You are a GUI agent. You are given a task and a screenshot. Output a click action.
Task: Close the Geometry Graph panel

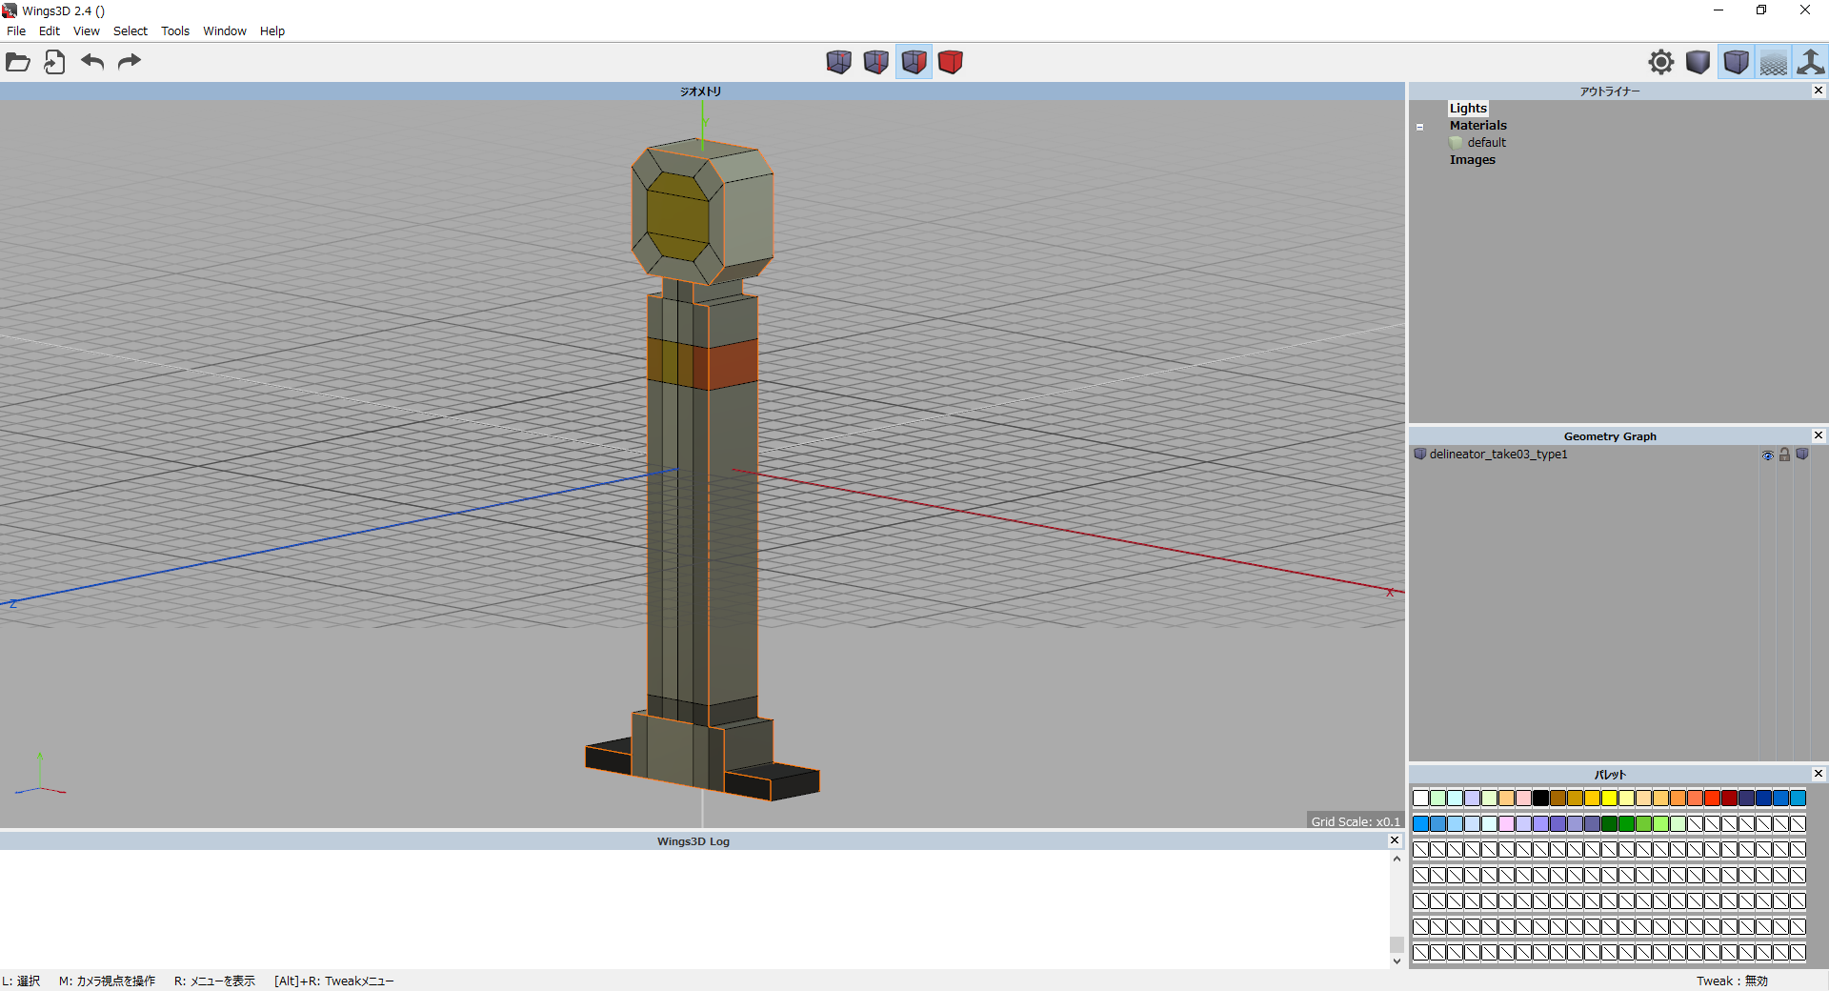coord(1819,435)
